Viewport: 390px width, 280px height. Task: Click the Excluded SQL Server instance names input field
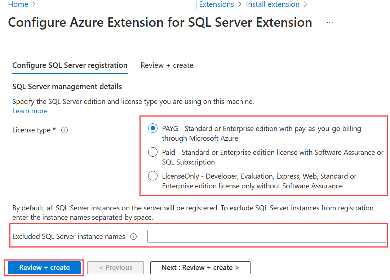pyautogui.click(x=267, y=236)
